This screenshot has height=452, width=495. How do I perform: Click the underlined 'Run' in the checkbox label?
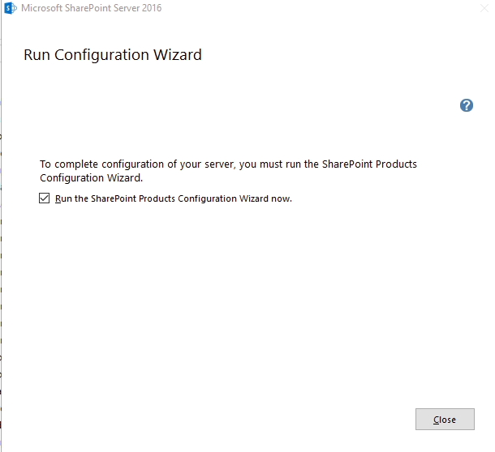coord(63,198)
